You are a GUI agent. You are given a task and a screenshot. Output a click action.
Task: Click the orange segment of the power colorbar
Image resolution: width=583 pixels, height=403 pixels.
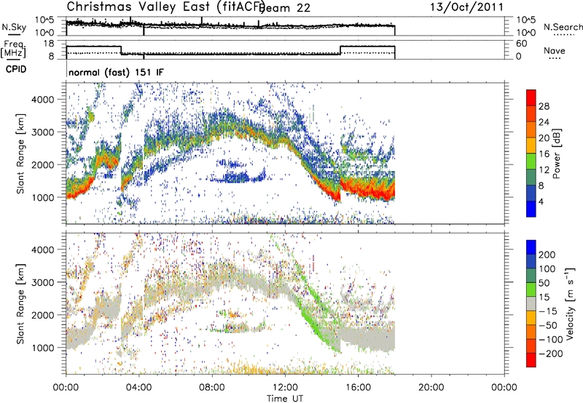click(531, 129)
